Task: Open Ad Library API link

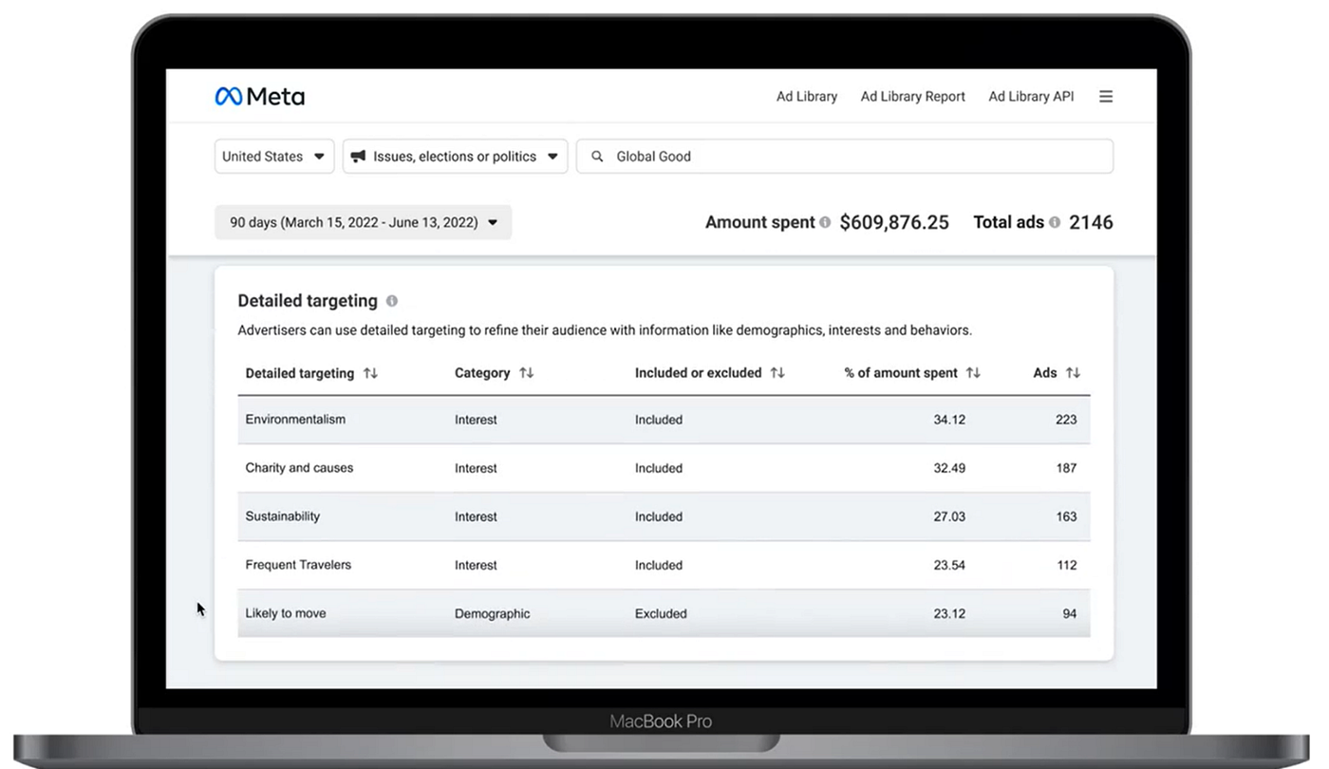Action: coord(1031,96)
